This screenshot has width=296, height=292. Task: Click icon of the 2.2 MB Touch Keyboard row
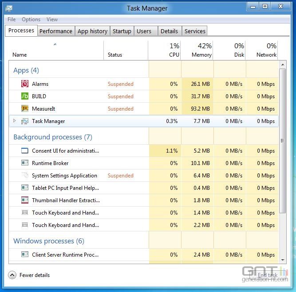tap(25, 225)
